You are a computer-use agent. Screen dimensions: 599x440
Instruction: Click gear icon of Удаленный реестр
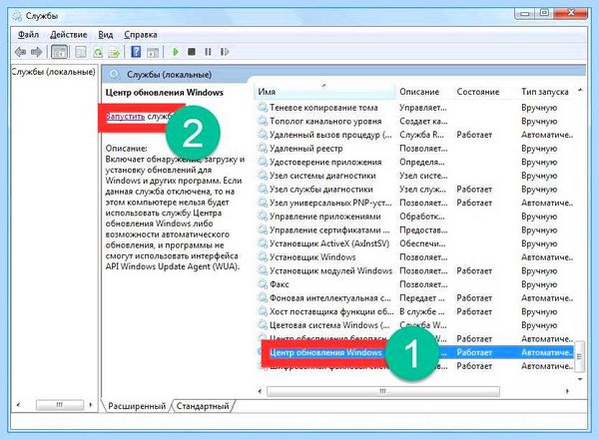tap(263, 149)
